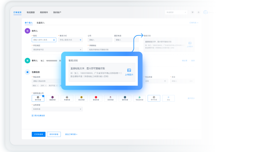Click the 物品名称 input field
The width and height of the screenshot is (272, 152).
pyautogui.click(x=47, y=81)
